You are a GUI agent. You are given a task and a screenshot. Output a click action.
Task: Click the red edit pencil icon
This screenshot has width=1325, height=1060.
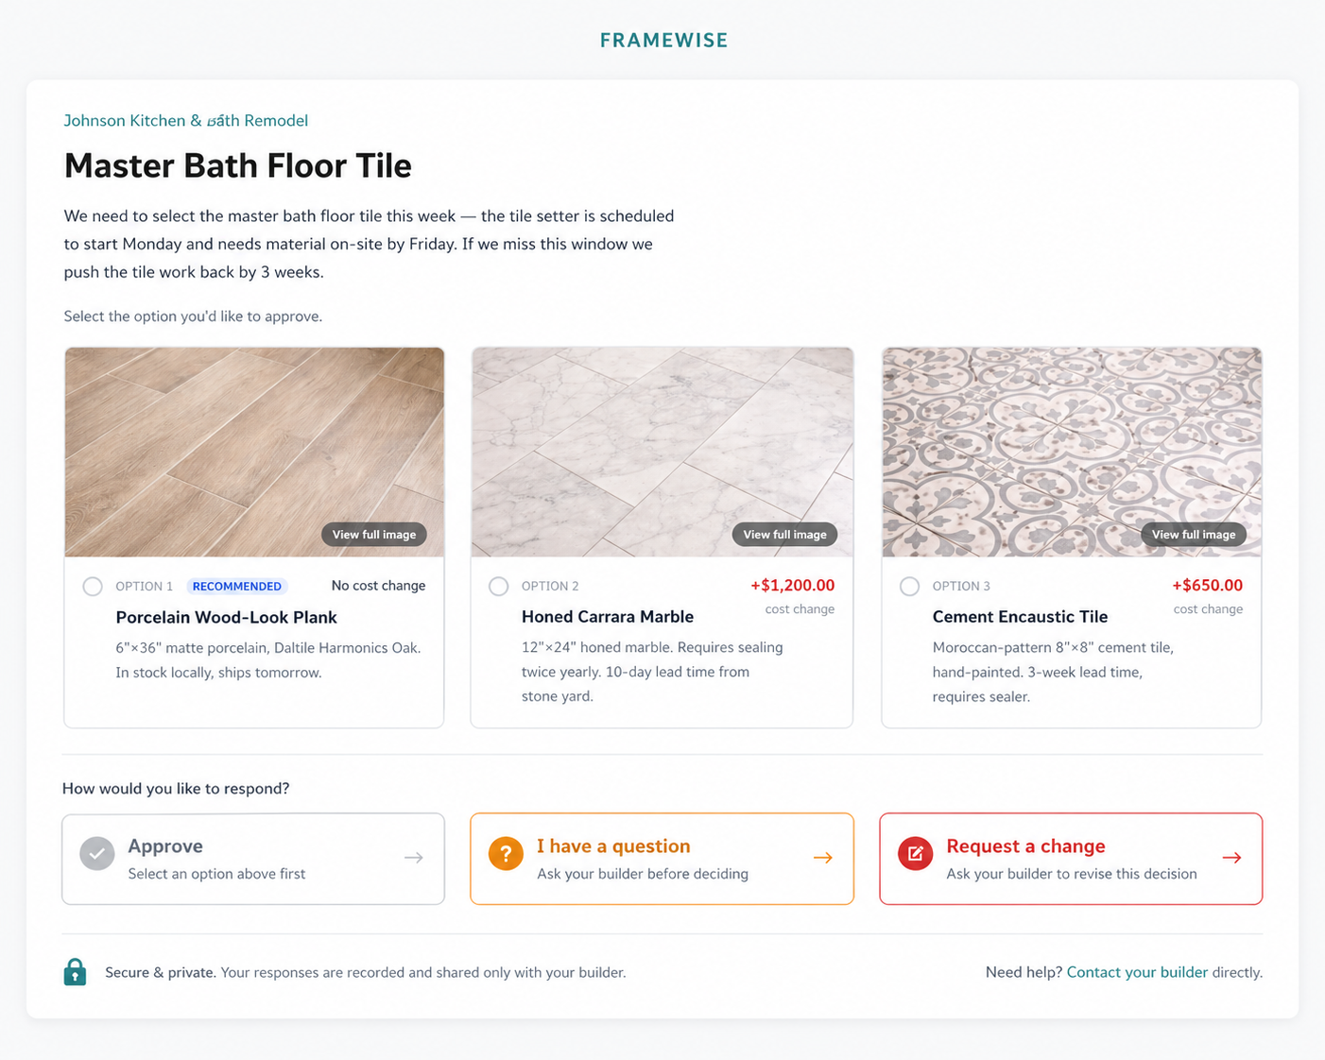[x=915, y=854]
